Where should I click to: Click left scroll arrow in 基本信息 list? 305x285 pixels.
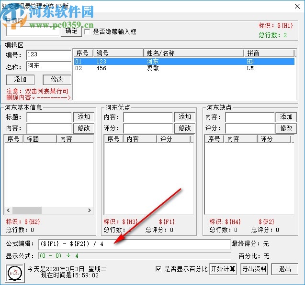point(8,210)
